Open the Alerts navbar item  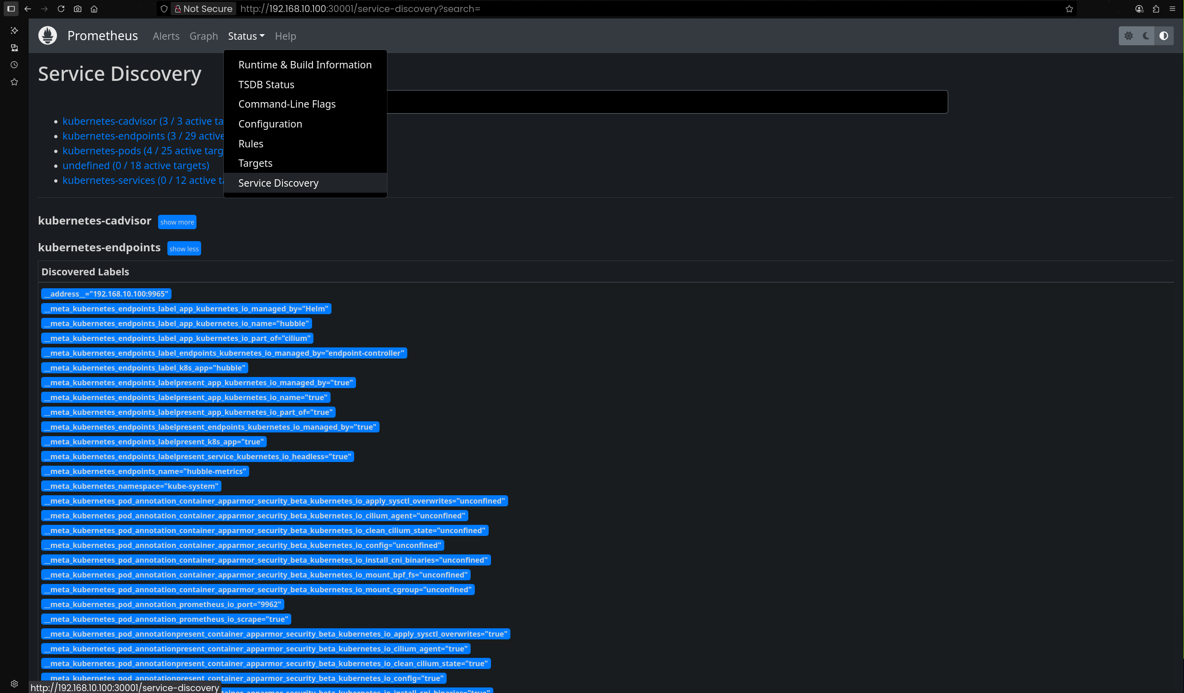166,36
